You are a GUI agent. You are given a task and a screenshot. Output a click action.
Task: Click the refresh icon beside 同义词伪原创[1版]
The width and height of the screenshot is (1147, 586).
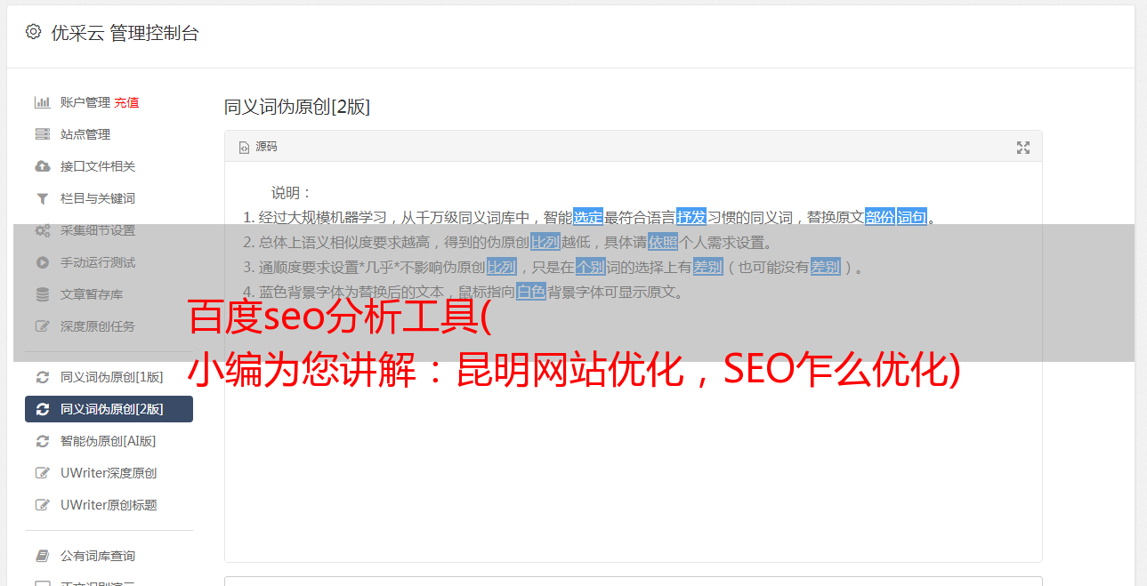click(x=42, y=377)
